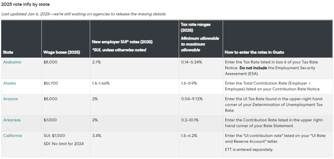The height and width of the screenshot is (159, 334).
Task: Click the Last updated Jan 6, 2025 note
Action: coord(84,14)
